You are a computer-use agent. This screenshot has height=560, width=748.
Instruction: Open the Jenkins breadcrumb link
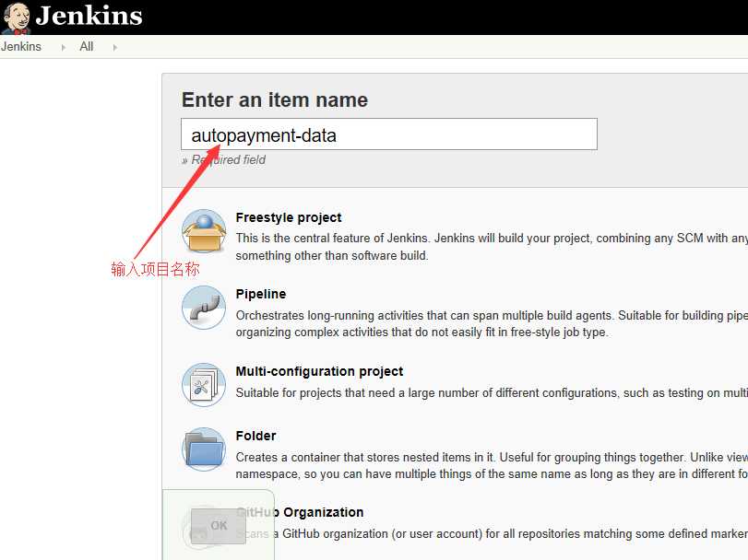coord(21,47)
